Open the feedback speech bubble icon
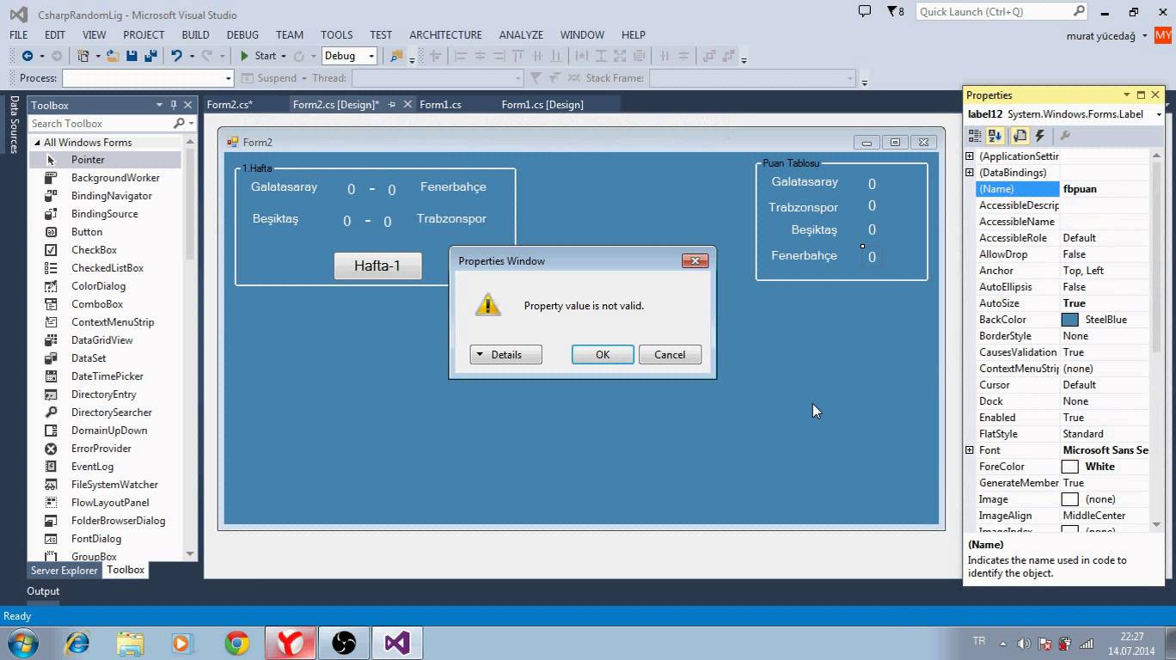The image size is (1176, 660). (x=865, y=11)
